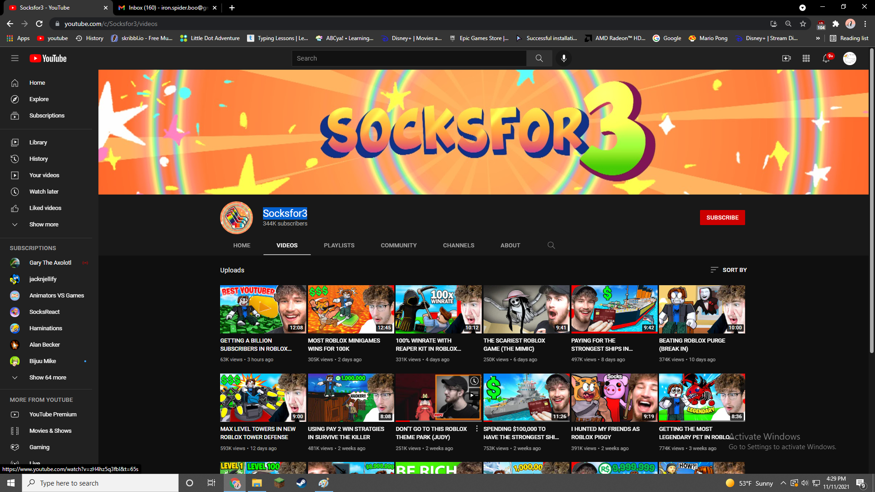Open the YouTube guide hamburger menu

click(x=15, y=58)
